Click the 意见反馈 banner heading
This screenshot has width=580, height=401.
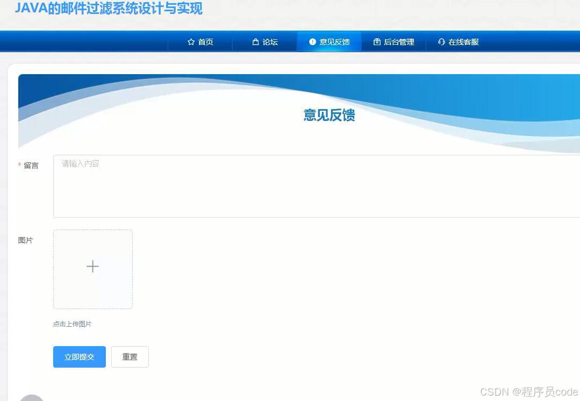[x=329, y=116]
